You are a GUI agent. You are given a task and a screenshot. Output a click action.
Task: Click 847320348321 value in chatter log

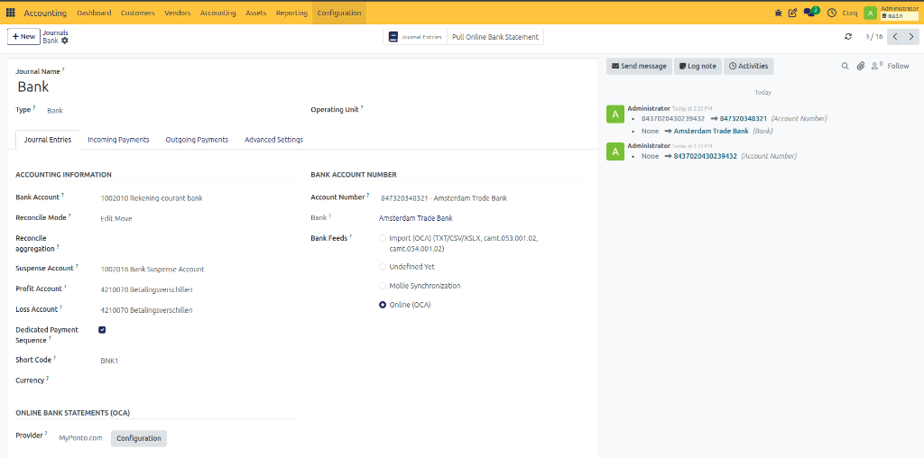point(744,118)
